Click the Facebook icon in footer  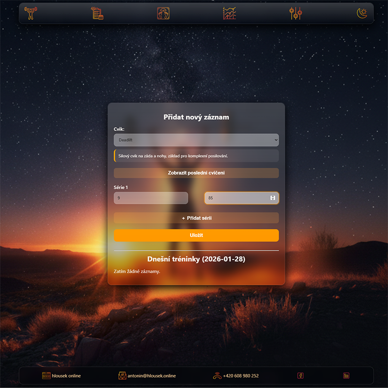pos(300,376)
